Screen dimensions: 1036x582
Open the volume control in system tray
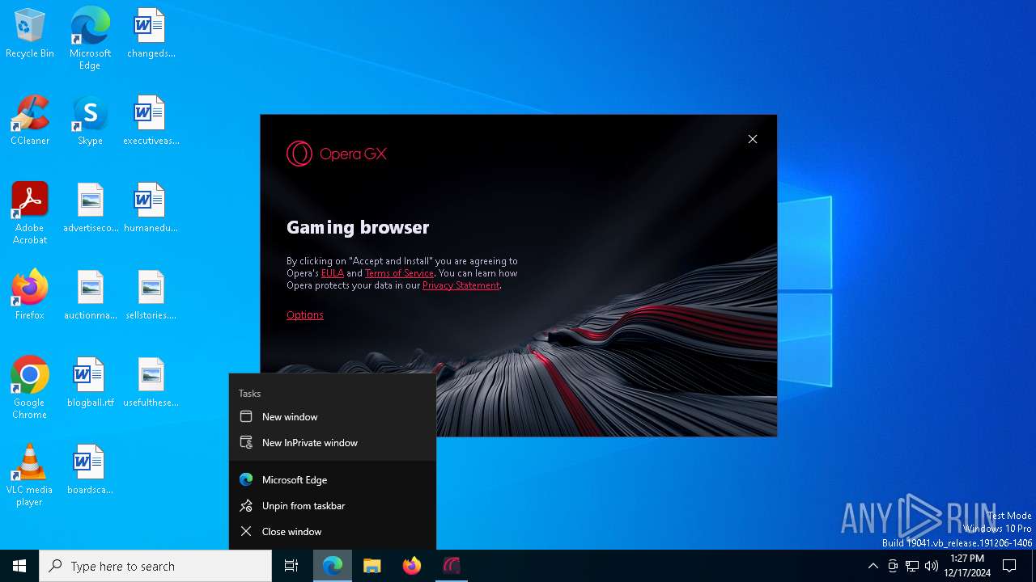click(932, 566)
